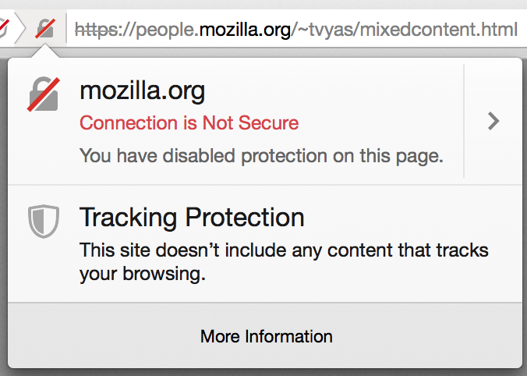The image size is (527, 376).
Task: Click the vertical divider beside the expand arrow
Action: pos(464,121)
